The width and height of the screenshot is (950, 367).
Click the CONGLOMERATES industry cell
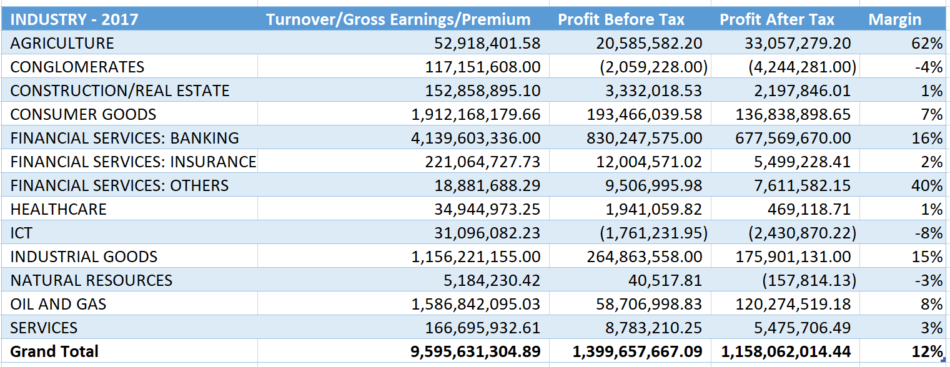tap(77, 67)
